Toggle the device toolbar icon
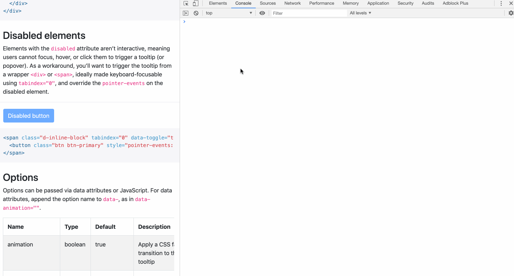The width and height of the screenshot is (514, 276). pos(196,3)
